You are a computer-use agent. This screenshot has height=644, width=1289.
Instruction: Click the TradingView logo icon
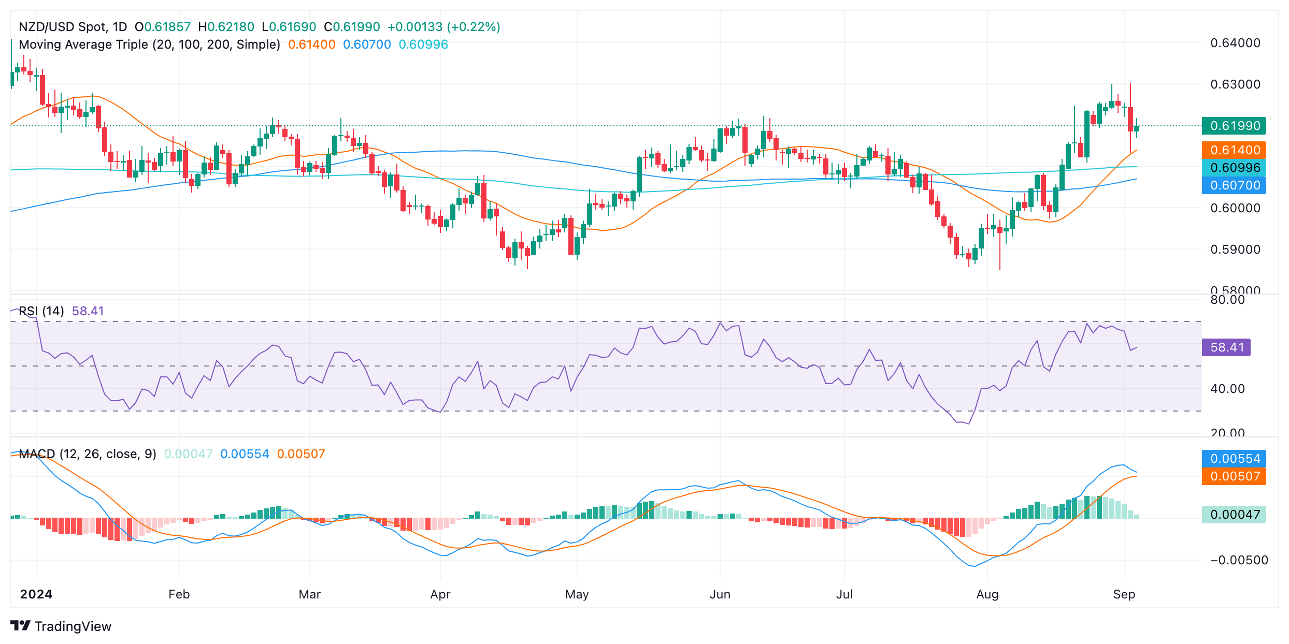[20, 626]
